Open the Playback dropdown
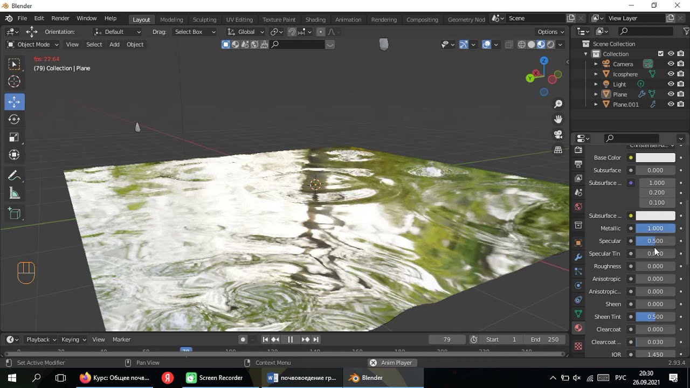This screenshot has width=690, height=388. [x=42, y=339]
